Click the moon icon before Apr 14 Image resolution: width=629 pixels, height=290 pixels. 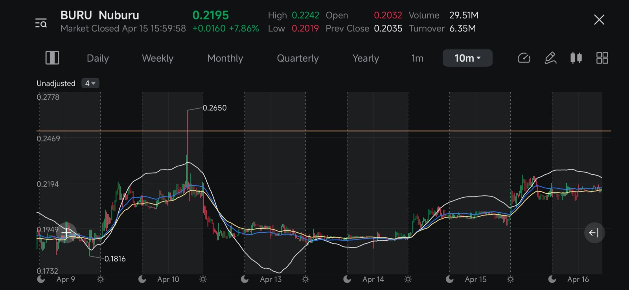(x=347, y=279)
